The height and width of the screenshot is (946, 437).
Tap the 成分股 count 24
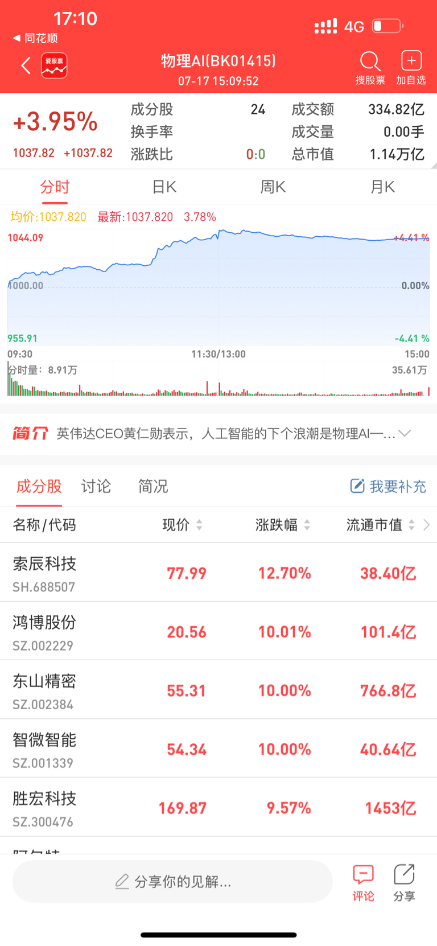point(258,109)
